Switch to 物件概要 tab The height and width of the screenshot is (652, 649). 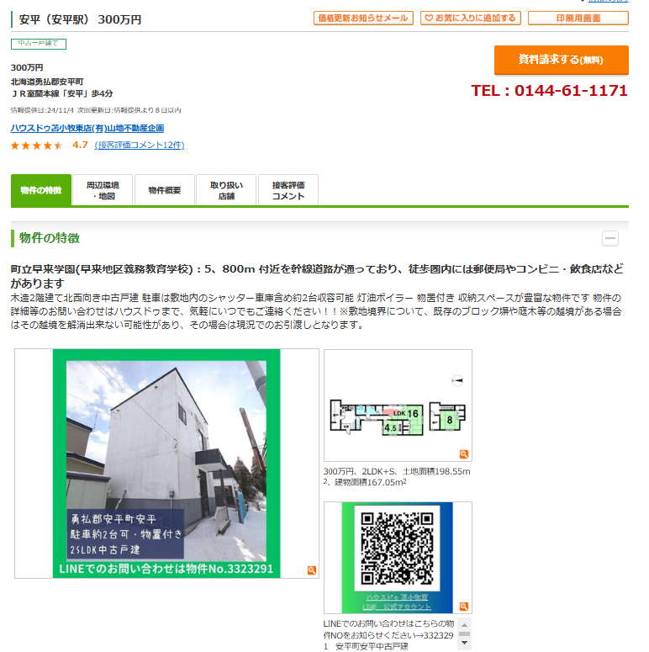pos(165,190)
